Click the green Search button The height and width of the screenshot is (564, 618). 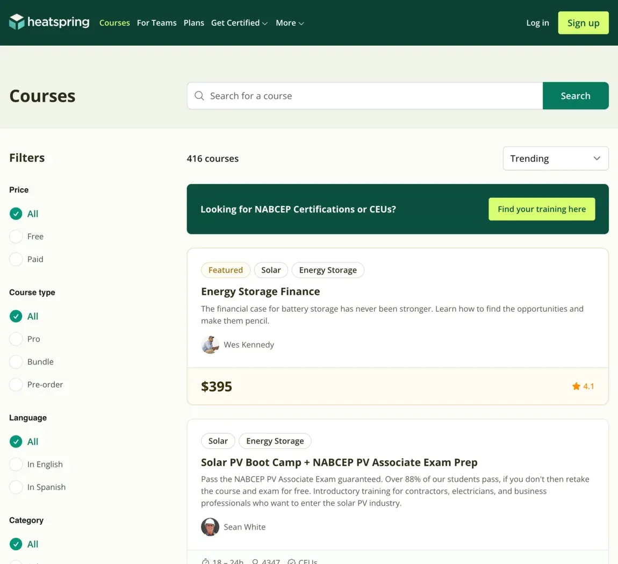pos(576,96)
